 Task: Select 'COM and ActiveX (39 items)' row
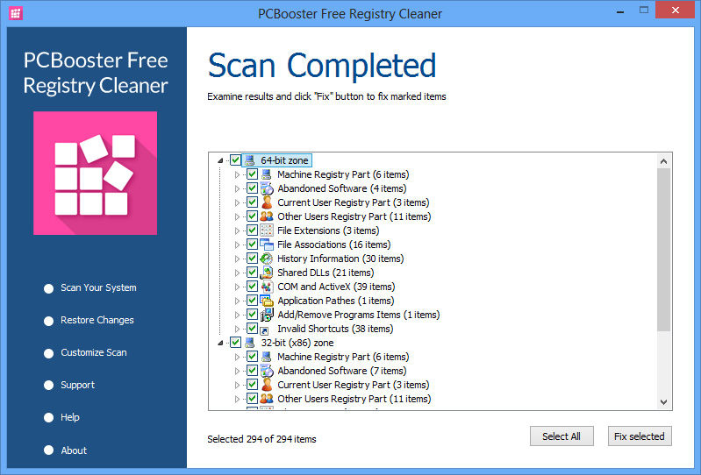coord(336,287)
